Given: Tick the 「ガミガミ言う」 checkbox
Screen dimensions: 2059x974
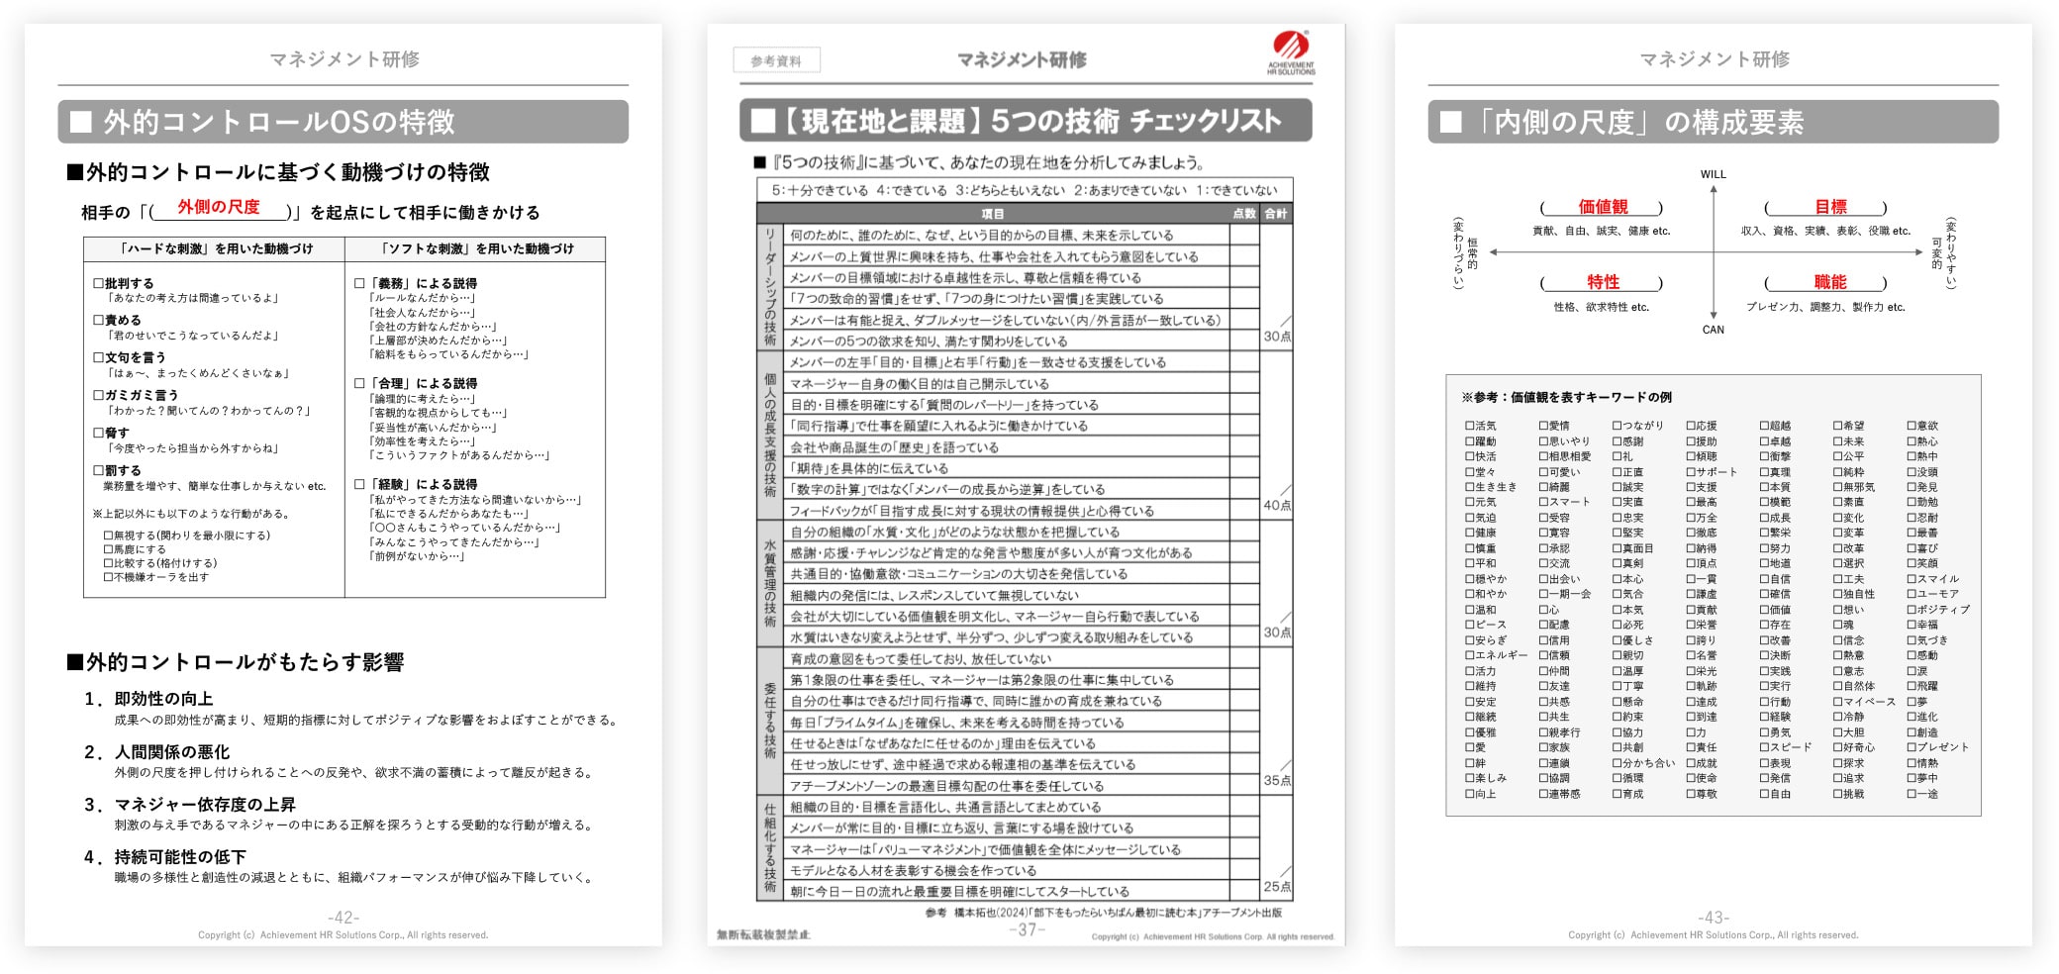Looking at the screenshot, I should click(x=96, y=393).
